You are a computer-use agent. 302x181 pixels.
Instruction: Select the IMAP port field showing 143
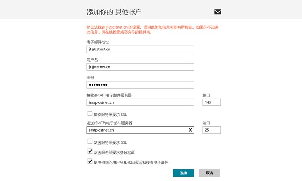(212, 102)
